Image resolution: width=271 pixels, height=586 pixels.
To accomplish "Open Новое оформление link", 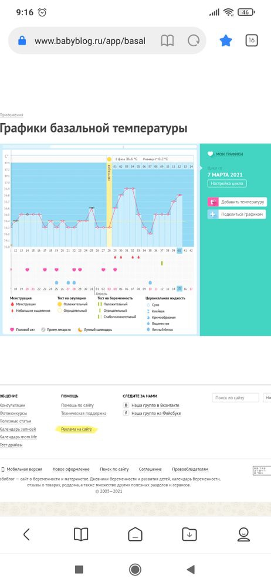I will tap(71, 469).
